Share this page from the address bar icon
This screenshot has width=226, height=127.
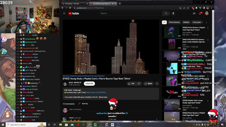184,8
